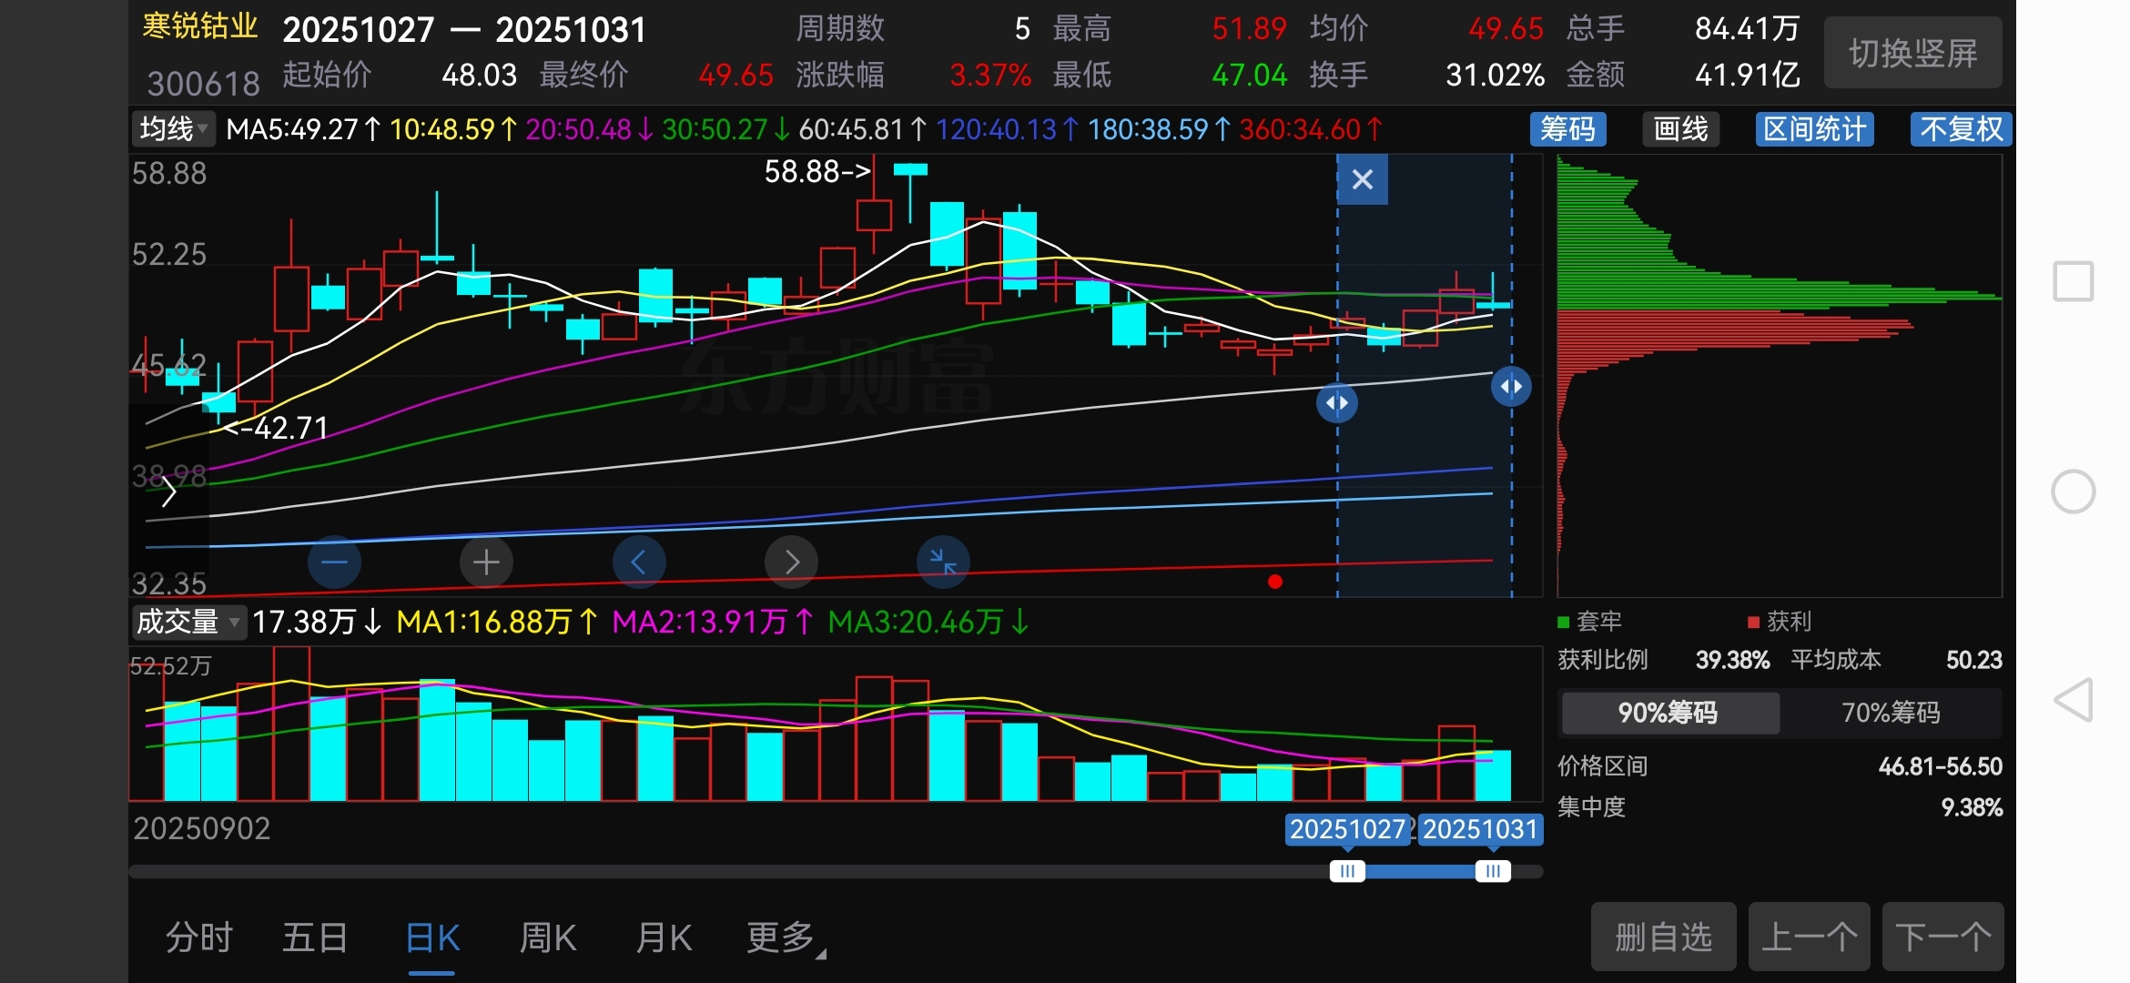This screenshot has height=983, width=2130.
Task: Click the zoom in plus icon
Action: tap(486, 562)
